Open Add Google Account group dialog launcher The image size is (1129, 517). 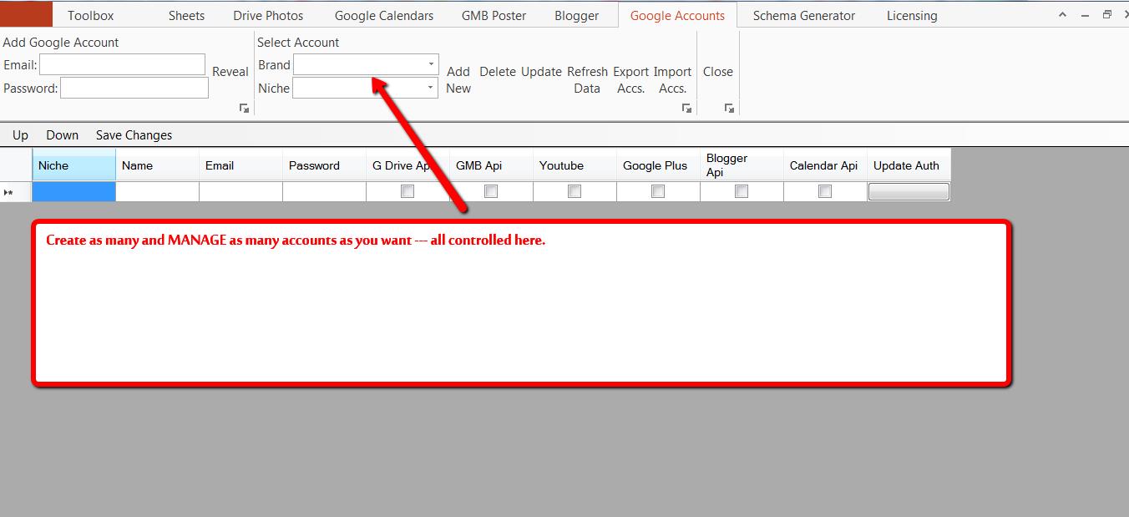coord(244,109)
